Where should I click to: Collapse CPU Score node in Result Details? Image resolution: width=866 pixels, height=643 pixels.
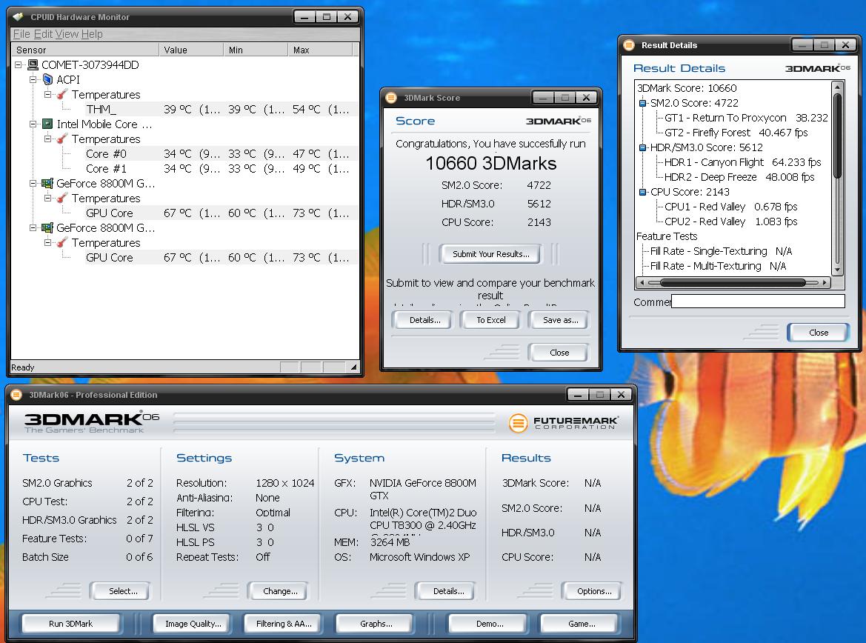643,193
